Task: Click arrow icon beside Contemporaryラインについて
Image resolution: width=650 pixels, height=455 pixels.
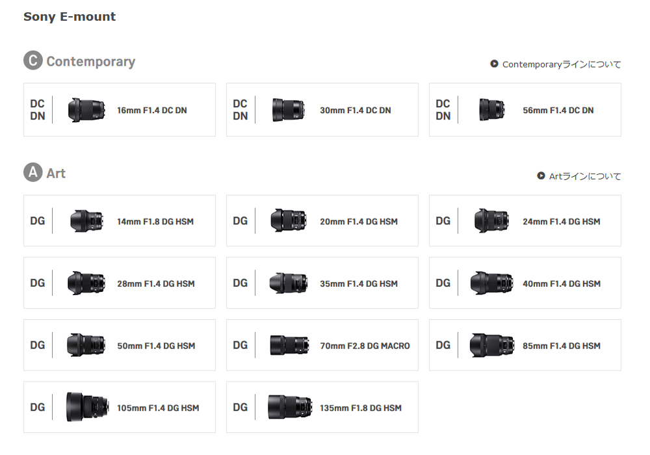Action: [x=494, y=64]
